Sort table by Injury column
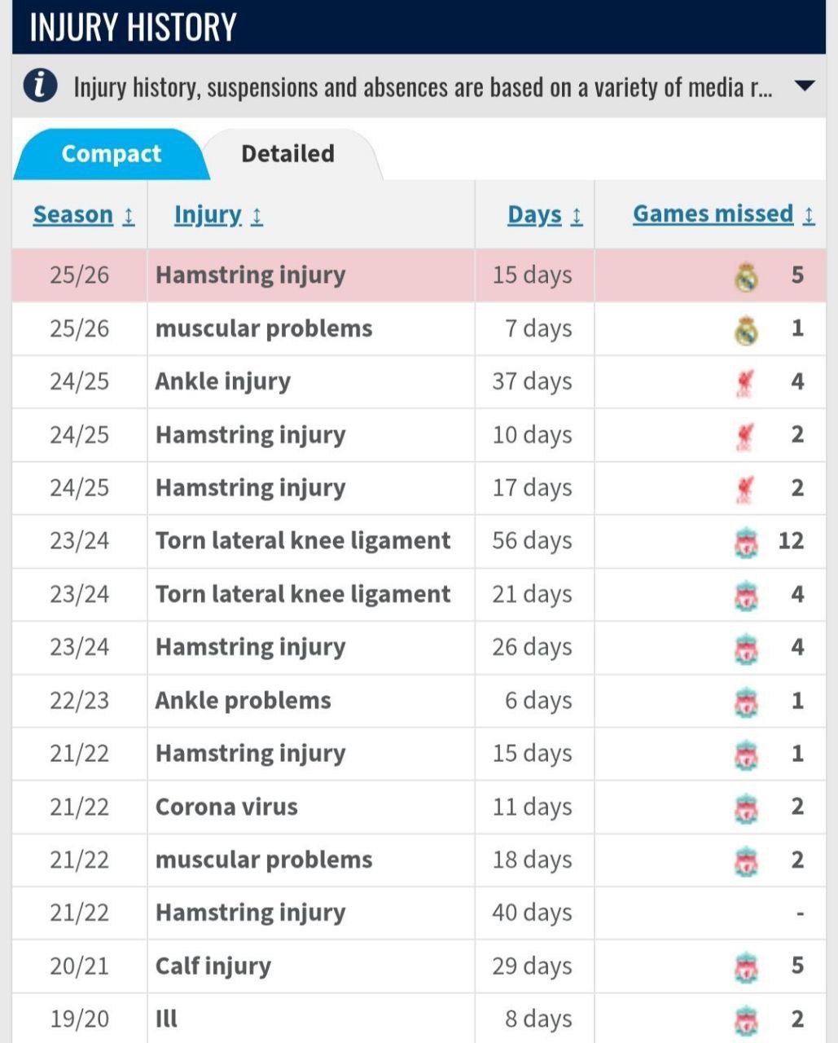838x1043 pixels. pos(218,214)
